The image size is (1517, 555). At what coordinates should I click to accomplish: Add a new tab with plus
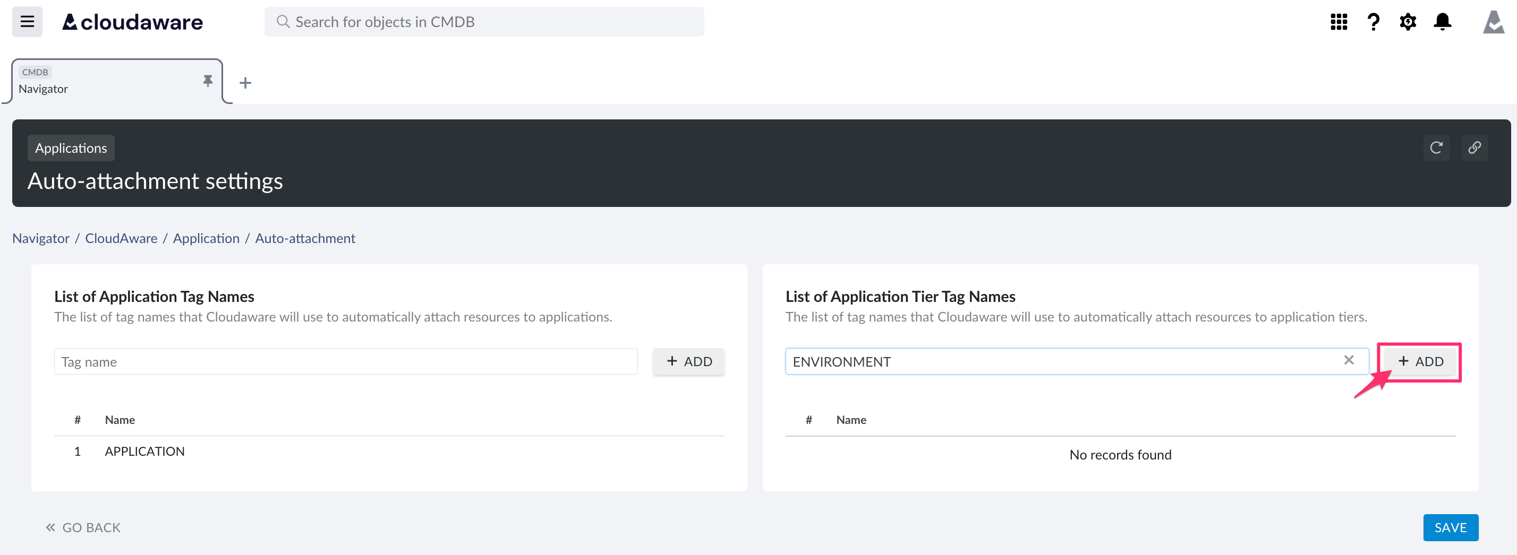(x=245, y=83)
